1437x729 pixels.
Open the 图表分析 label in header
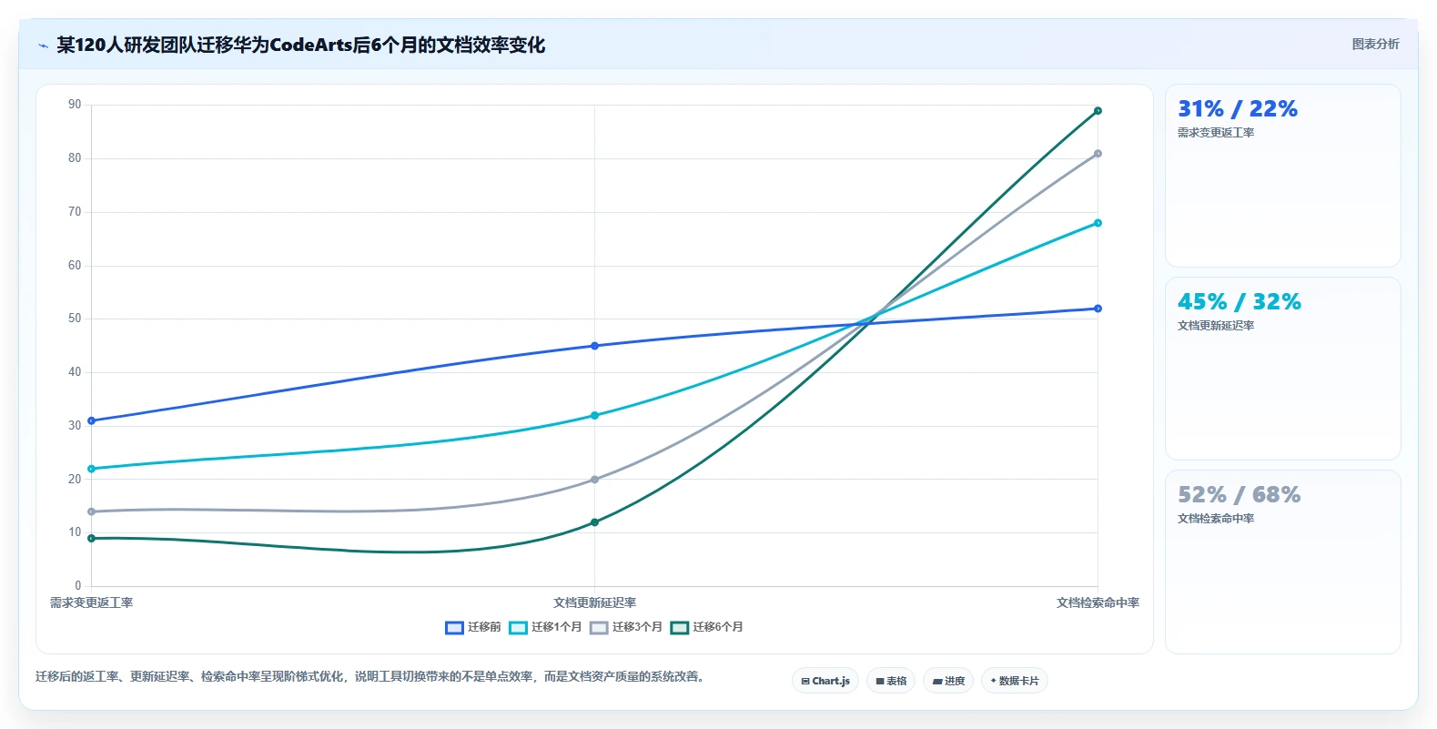1375,44
